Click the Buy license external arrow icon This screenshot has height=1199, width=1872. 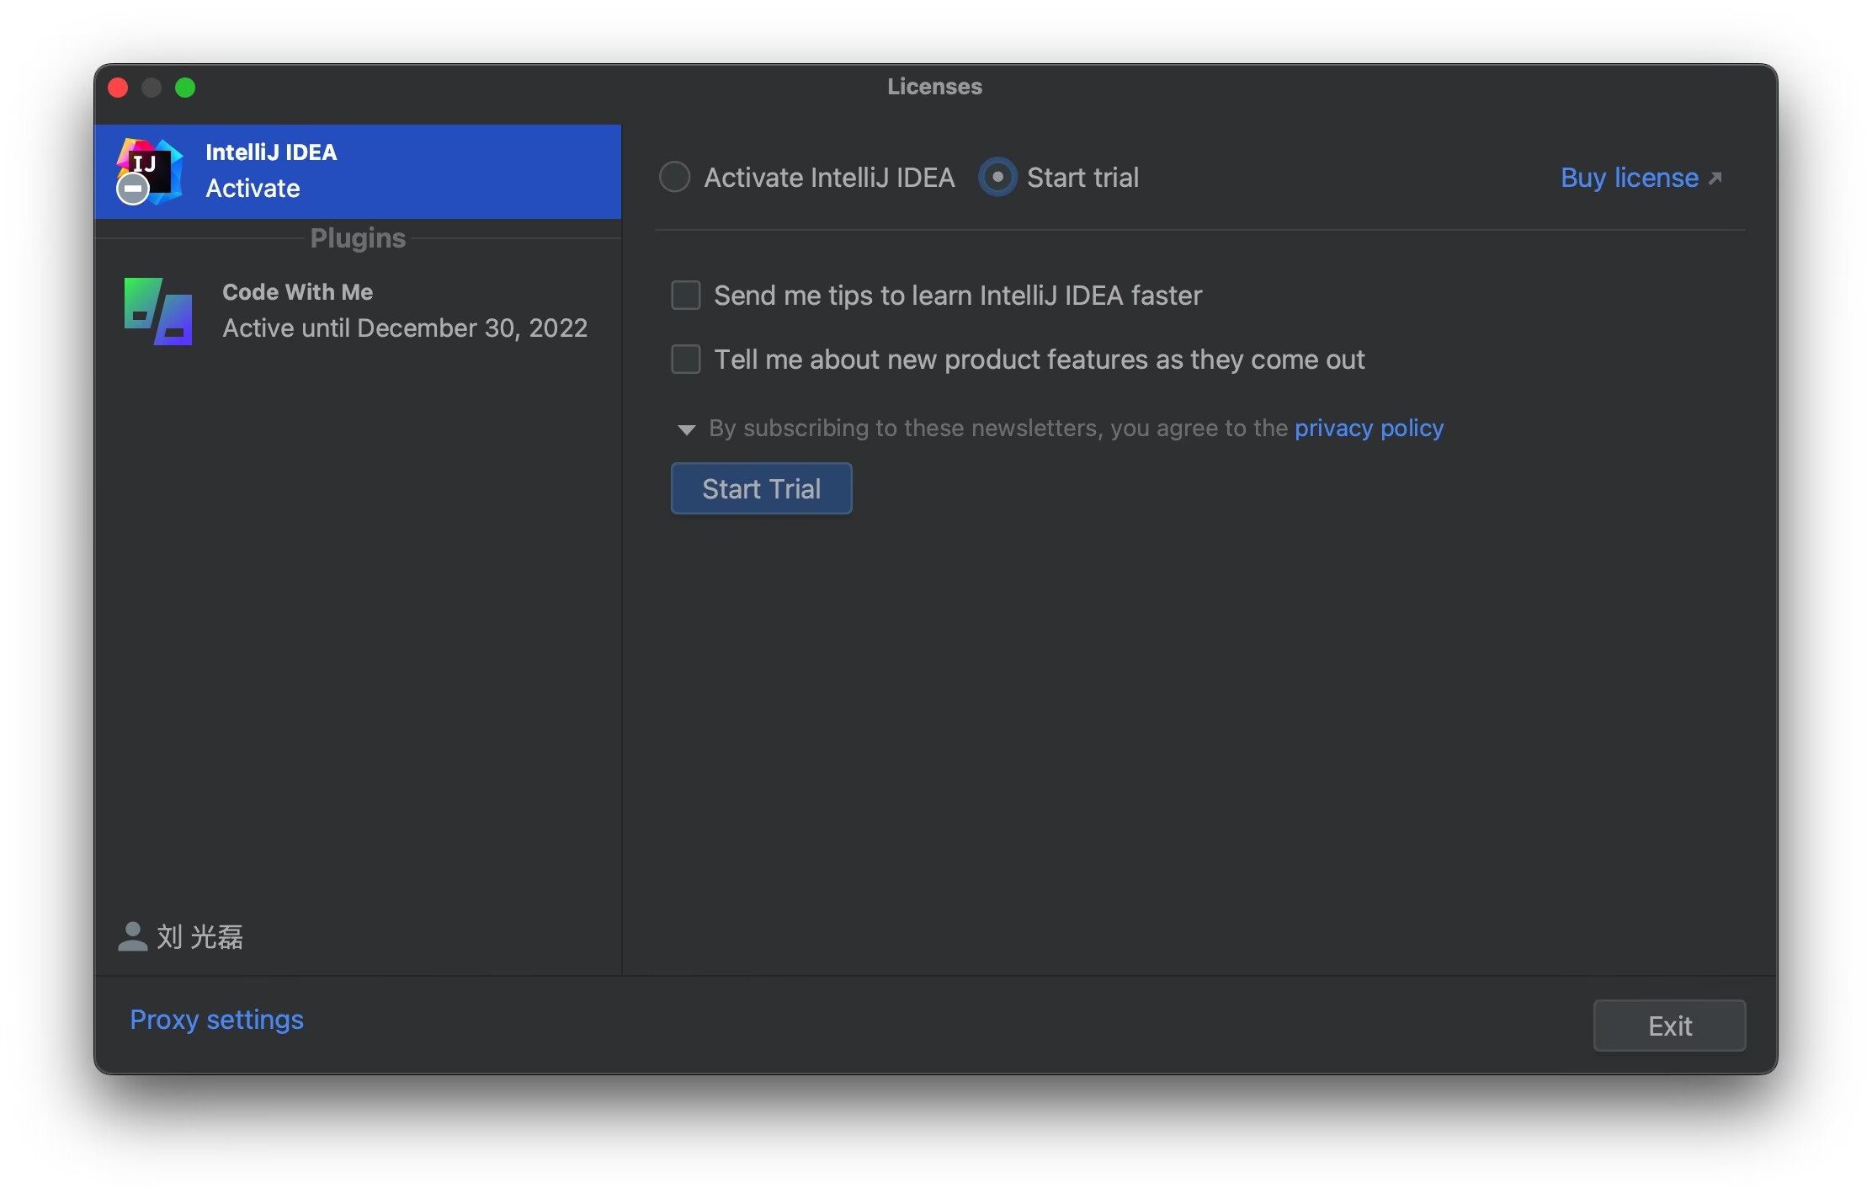(1715, 178)
